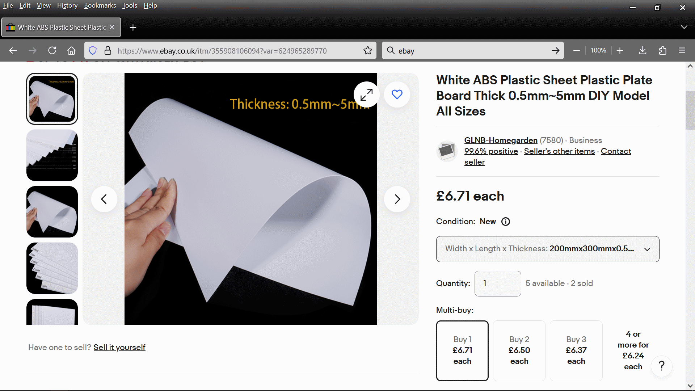Screen dimensions: 695x391
Task: Select the Buy 2 multi-buy option
Action: tap(519, 350)
